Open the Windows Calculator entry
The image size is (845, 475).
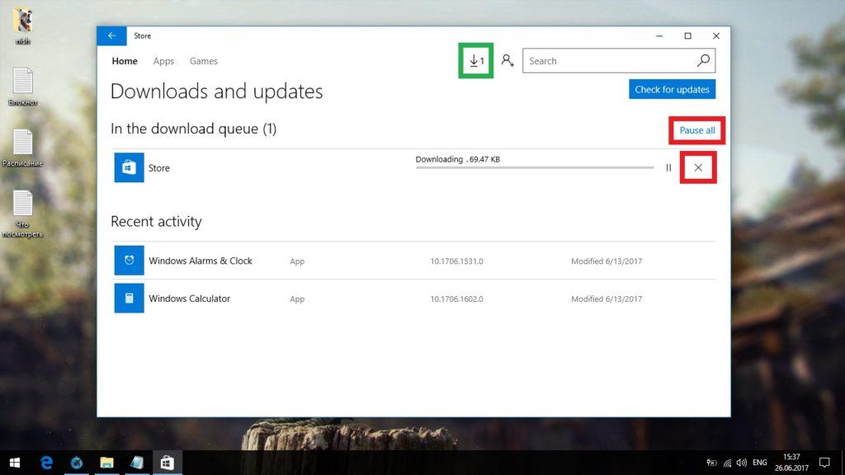pos(414,299)
